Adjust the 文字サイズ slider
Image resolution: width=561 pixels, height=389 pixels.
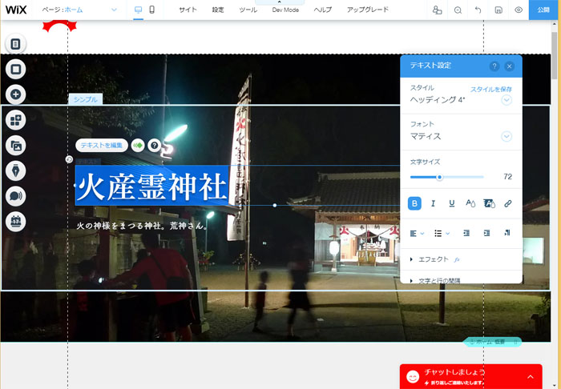tap(440, 177)
